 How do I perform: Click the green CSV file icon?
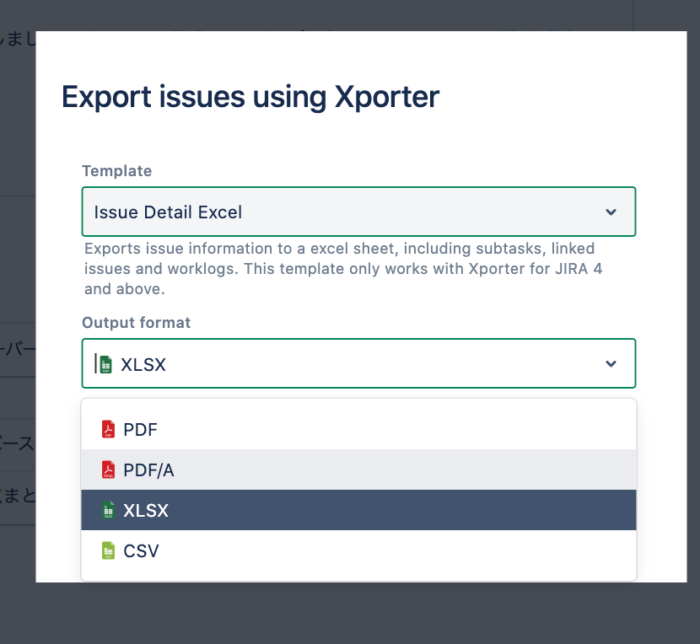[x=108, y=550]
